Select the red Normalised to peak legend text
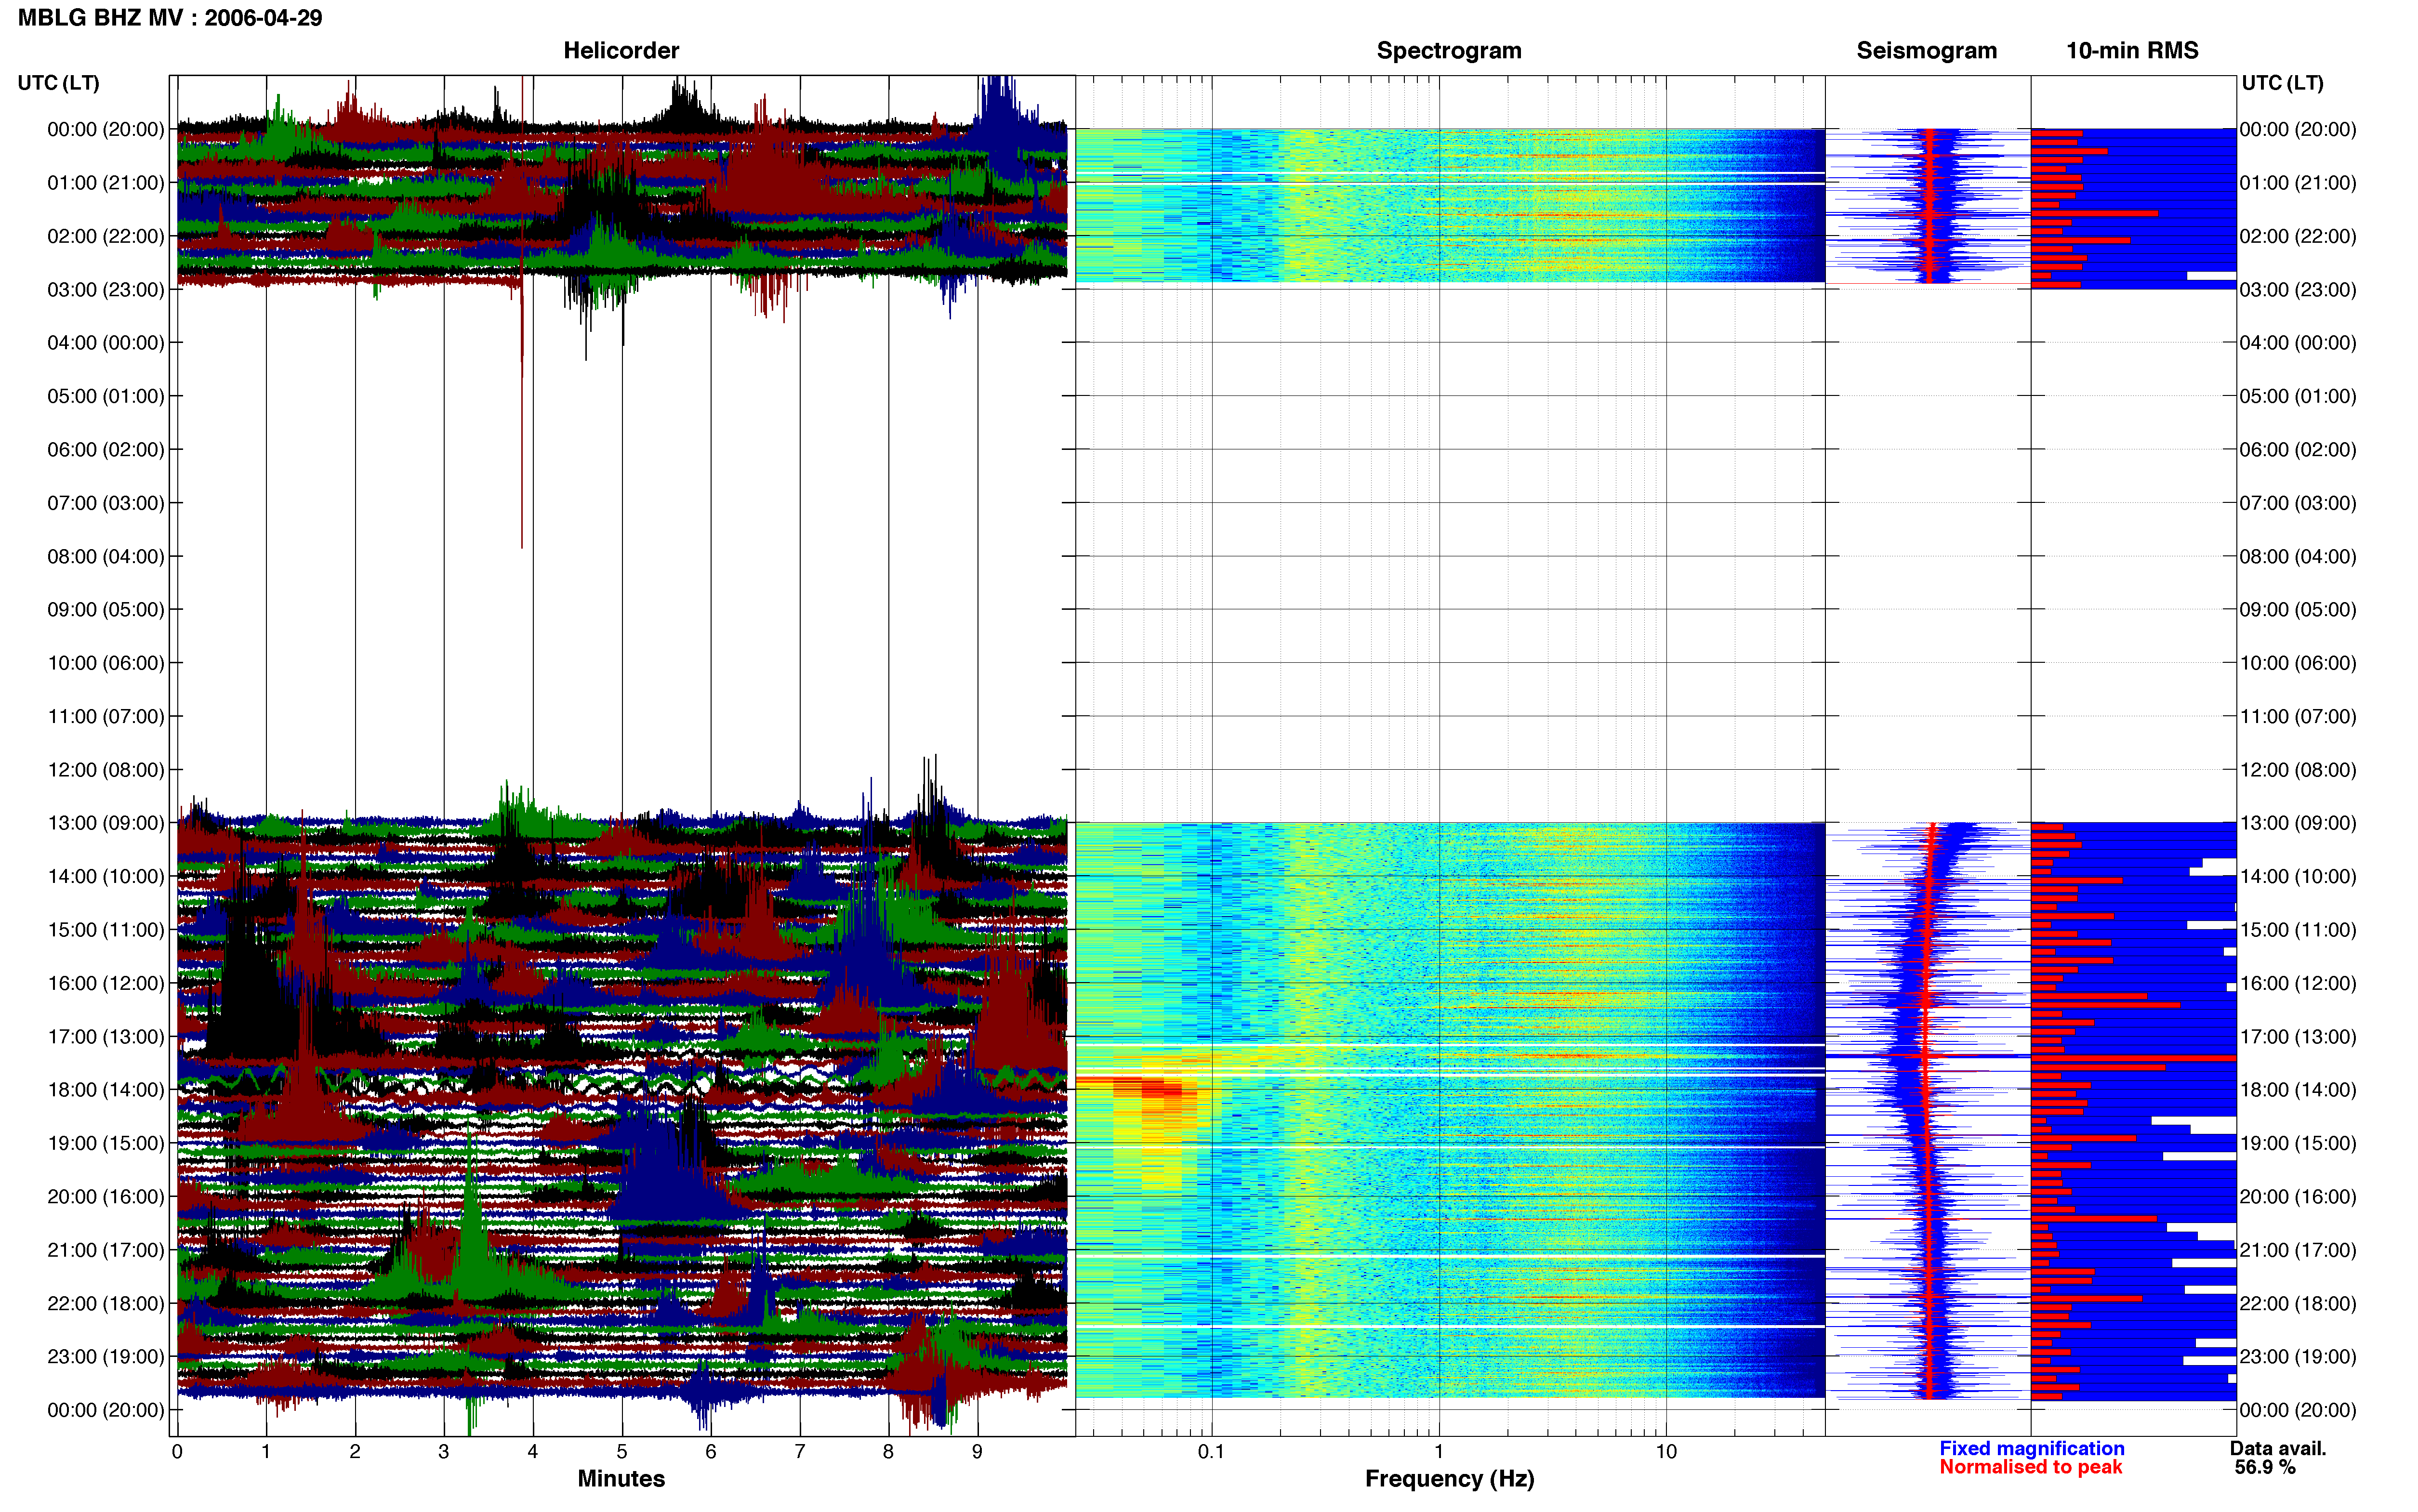2418x1512 pixels. coord(2030,1467)
